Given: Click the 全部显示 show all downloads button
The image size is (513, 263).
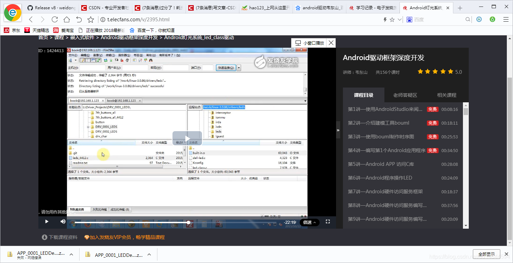Looking at the screenshot, I should pyautogui.click(x=486, y=254).
